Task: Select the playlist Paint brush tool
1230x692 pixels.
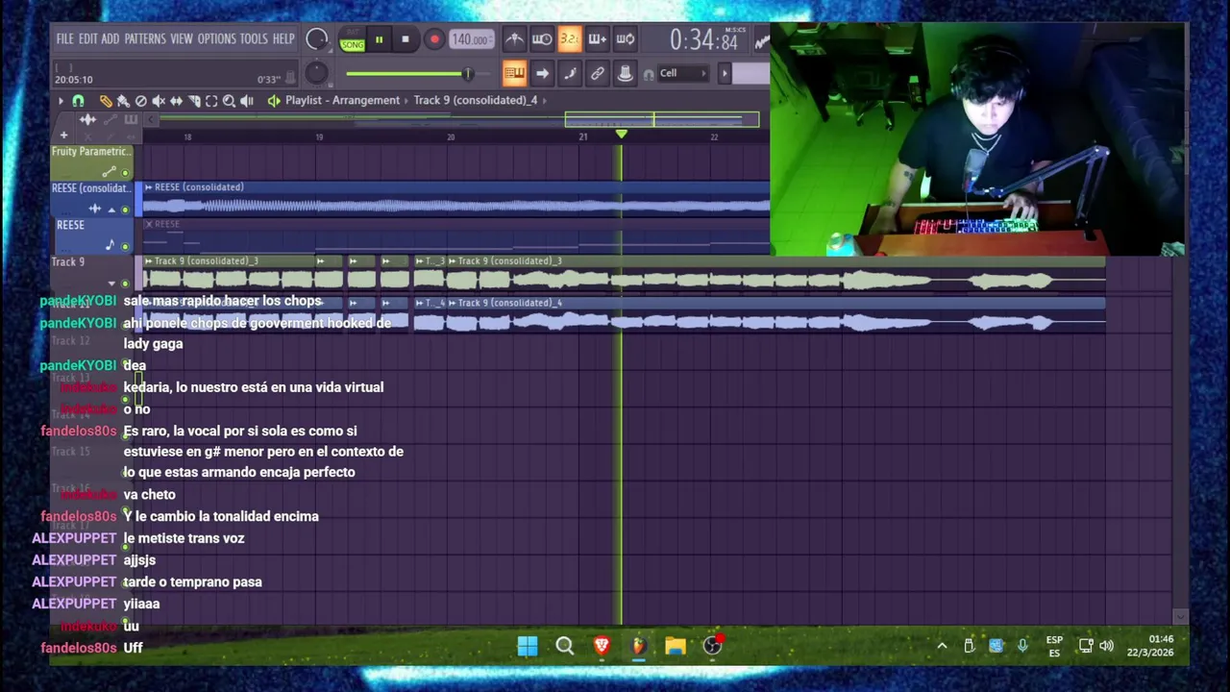Action: point(123,100)
